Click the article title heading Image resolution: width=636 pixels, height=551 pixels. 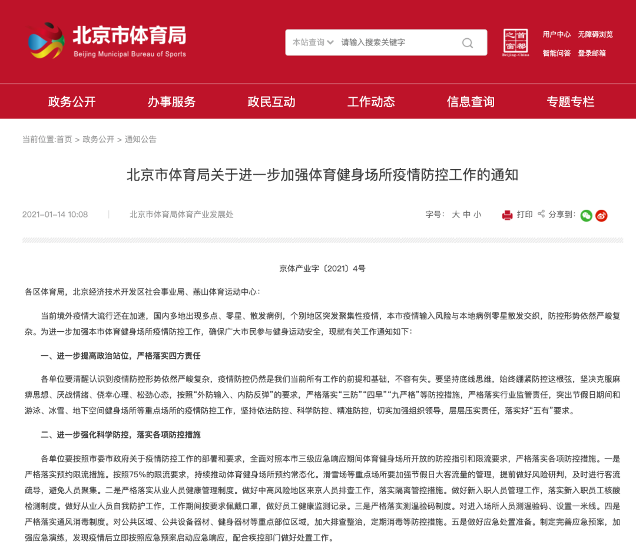[323, 175]
